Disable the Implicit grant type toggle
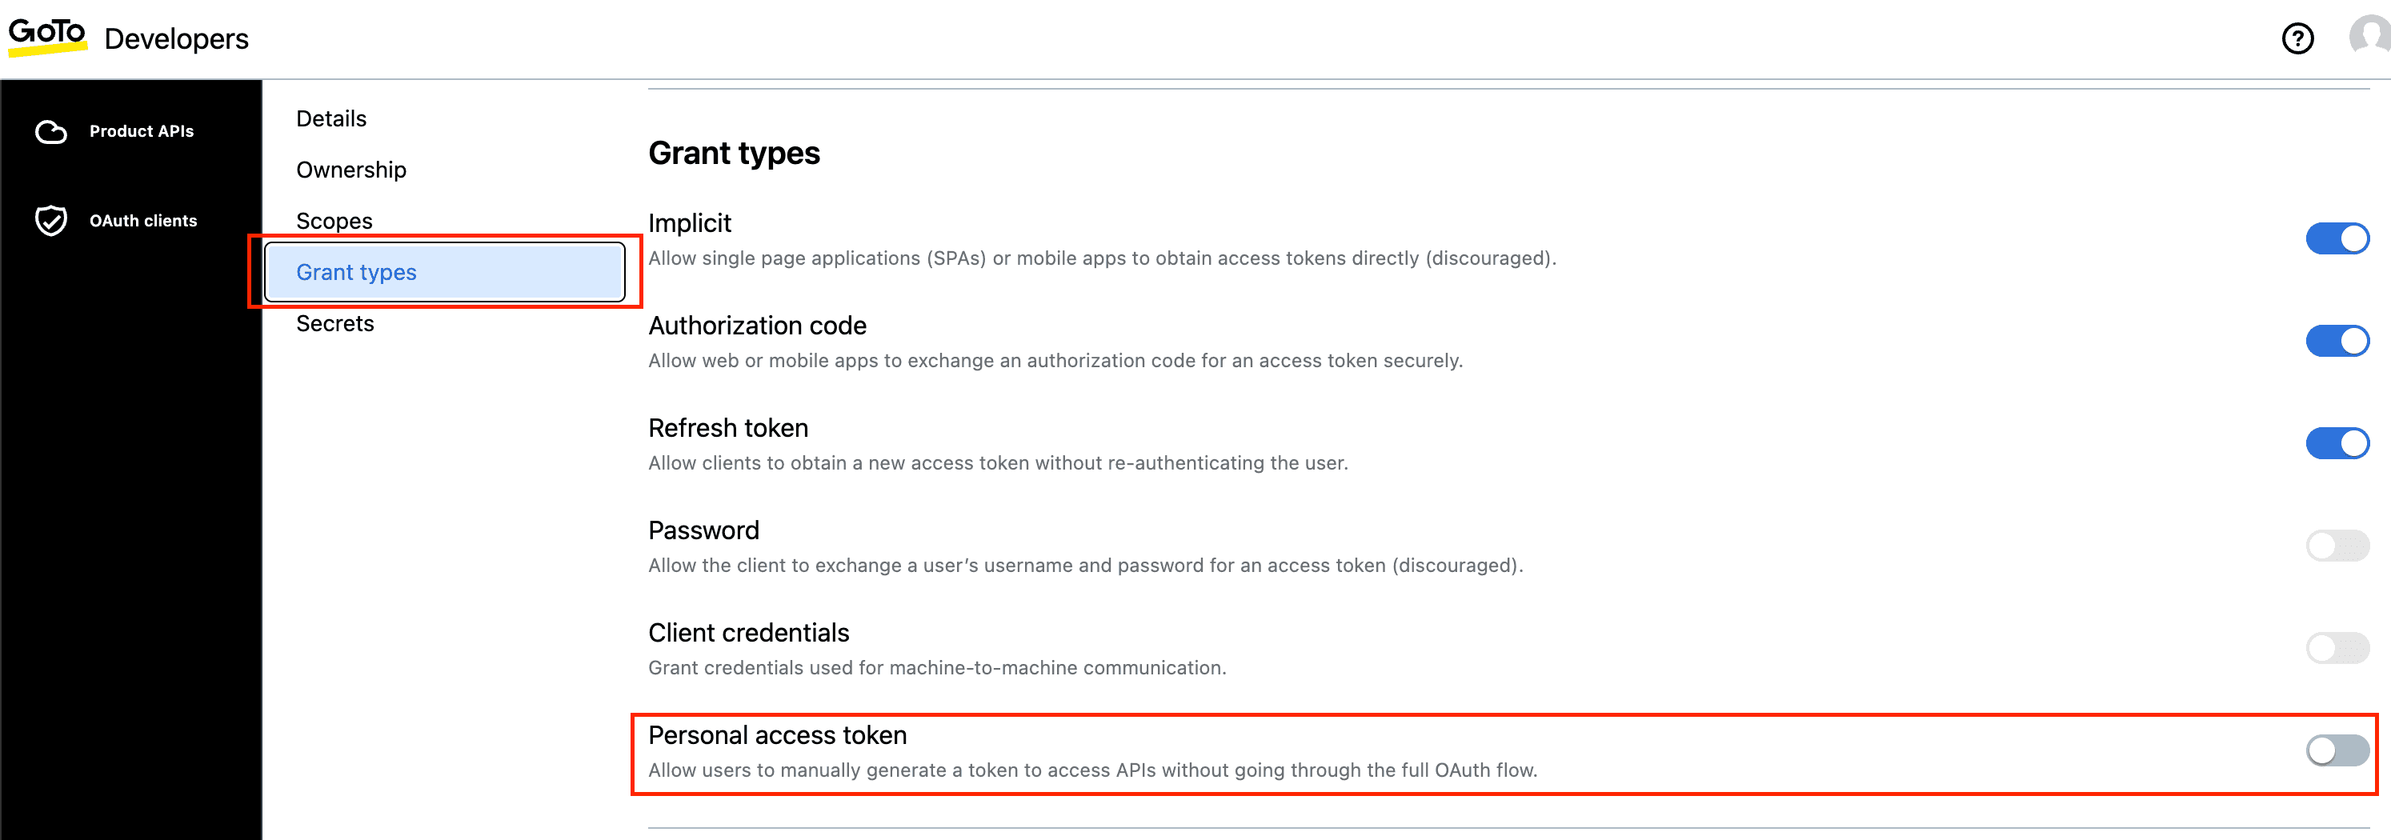Image resolution: width=2391 pixels, height=840 pixels. [x=2337, y=238]
